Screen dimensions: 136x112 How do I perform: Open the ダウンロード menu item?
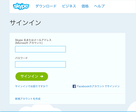tap(46, 6)
